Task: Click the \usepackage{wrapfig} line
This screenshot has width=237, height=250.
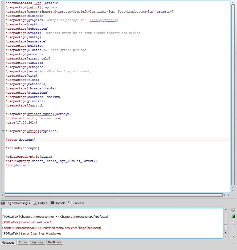Action: click(73, 33)
